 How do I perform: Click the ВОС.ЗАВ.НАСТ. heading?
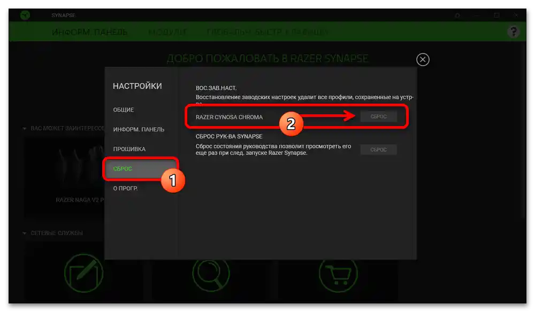pyautogui.click(x=216, y=88)
